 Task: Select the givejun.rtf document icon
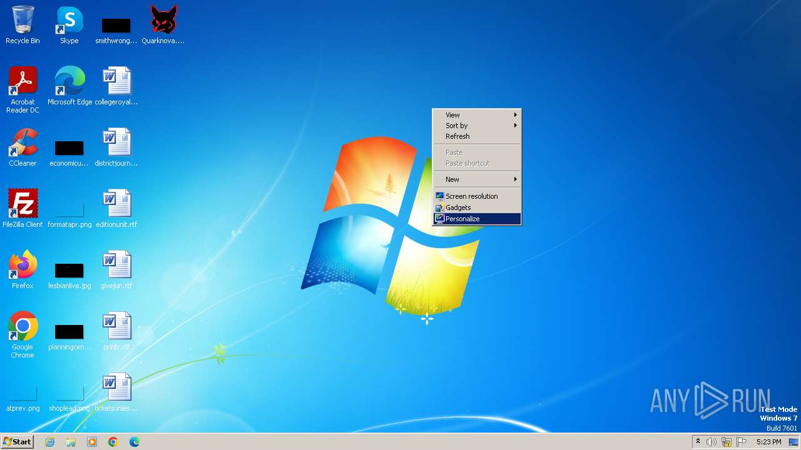tap(116, 270)
